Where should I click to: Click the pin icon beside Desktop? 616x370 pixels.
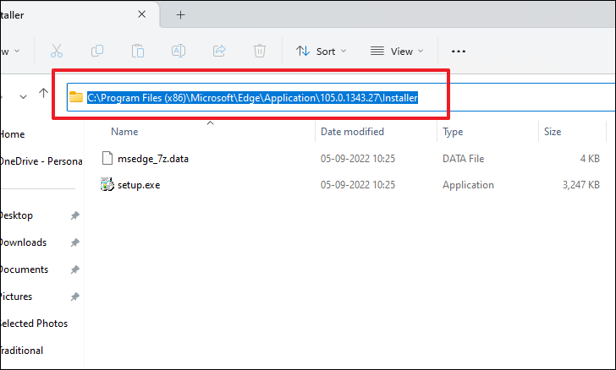[x=74, y=215]
